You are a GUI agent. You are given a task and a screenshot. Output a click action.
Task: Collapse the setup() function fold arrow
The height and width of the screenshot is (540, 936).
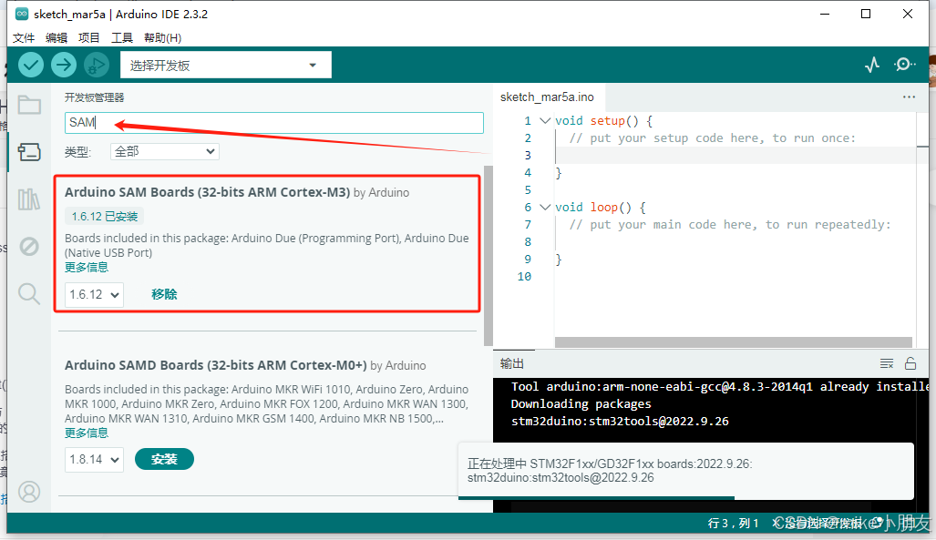click(x=544, y=120)
